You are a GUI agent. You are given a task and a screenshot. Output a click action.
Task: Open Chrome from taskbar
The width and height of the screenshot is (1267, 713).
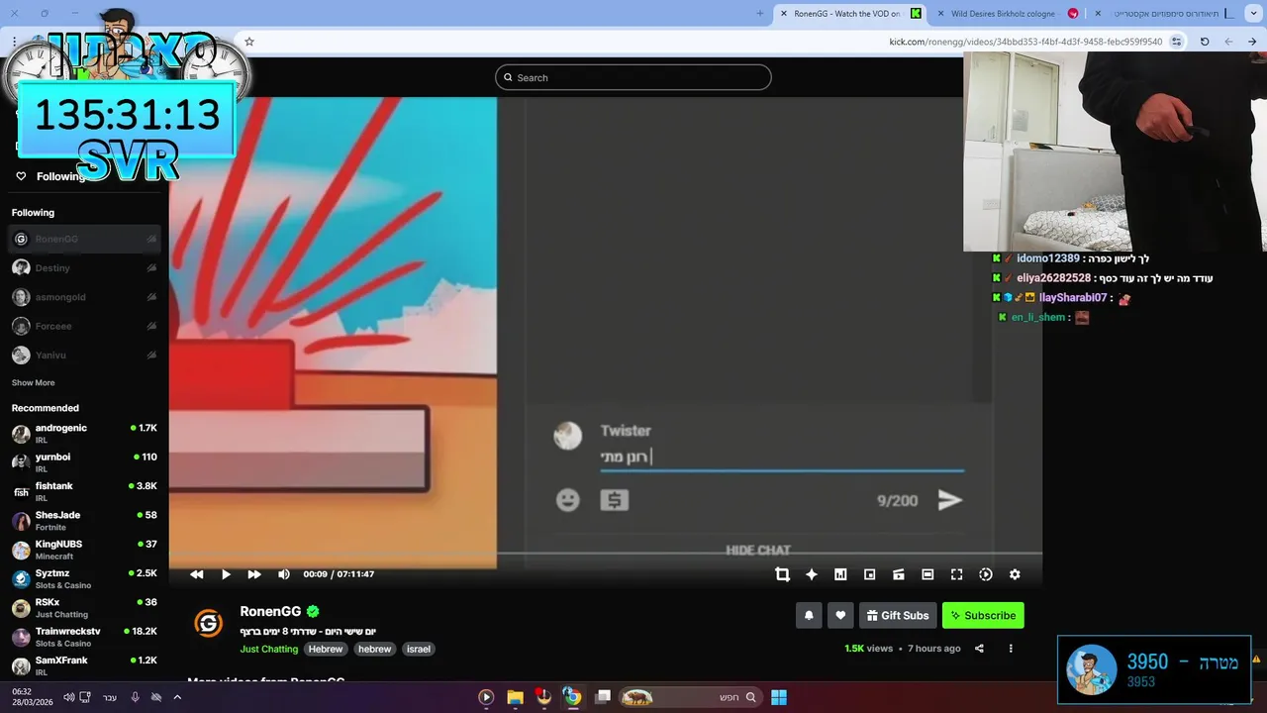click(572, 697)
